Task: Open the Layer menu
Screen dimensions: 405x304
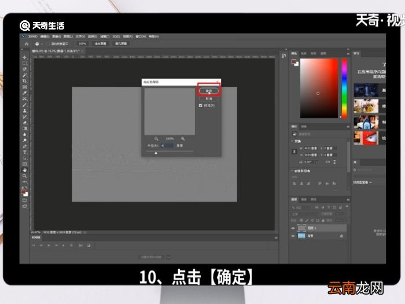Action: 68,36
